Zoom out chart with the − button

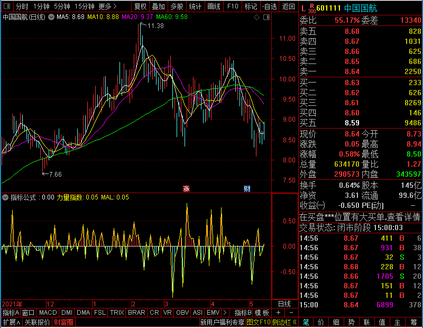pos(291,313)
